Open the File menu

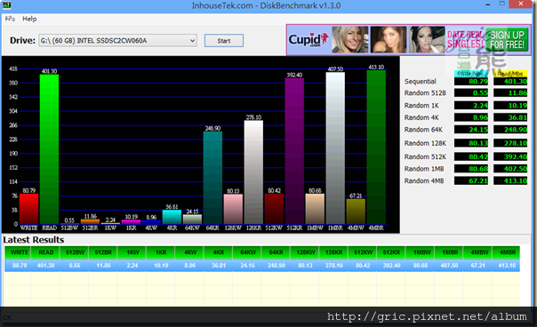pos(10,19)
